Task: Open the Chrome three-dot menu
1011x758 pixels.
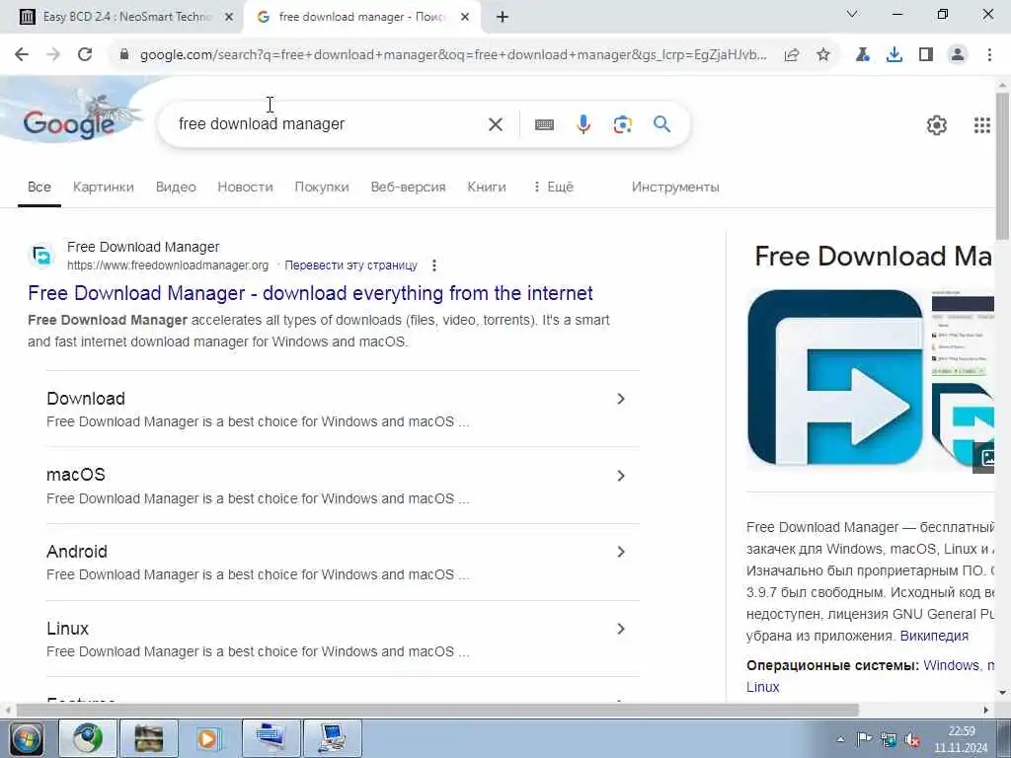Action: tap(989, 55)
